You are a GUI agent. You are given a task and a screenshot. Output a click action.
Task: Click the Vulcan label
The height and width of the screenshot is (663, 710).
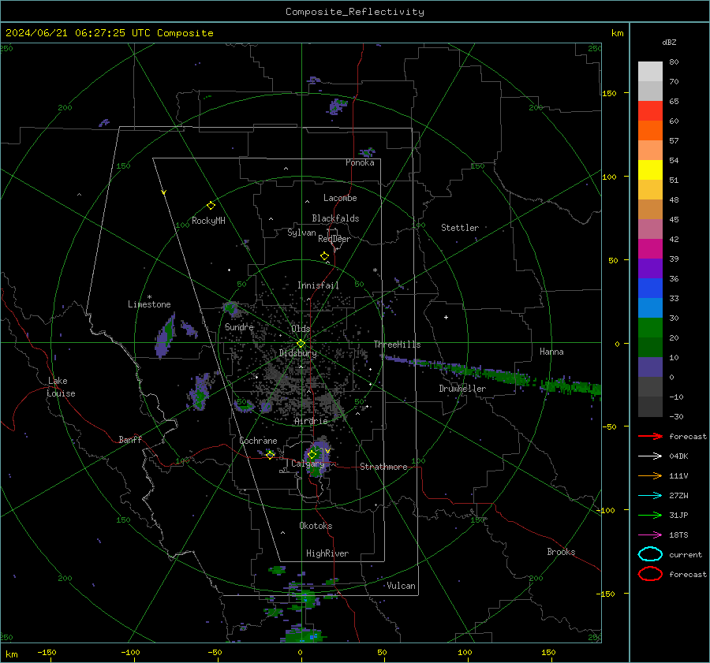401,586
